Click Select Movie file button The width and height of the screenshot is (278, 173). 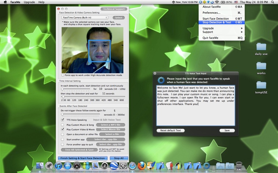point(111,129)
